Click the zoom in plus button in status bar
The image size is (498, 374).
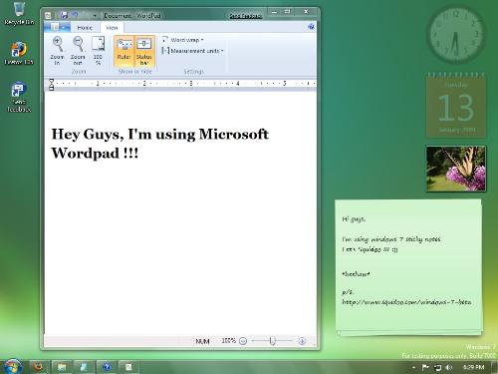[302, 341]
